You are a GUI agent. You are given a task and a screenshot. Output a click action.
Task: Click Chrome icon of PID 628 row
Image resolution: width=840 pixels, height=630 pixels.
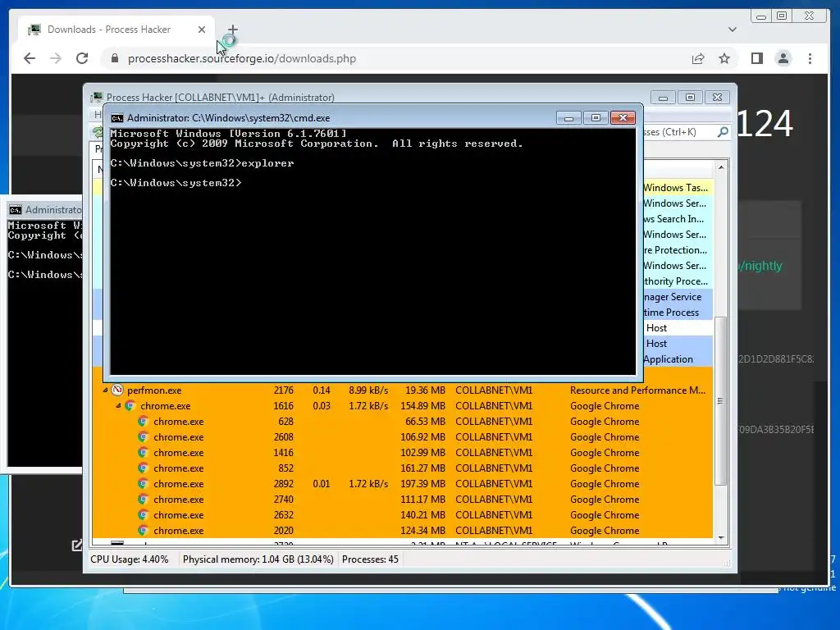pyautogui.click(x=143, y=421)
